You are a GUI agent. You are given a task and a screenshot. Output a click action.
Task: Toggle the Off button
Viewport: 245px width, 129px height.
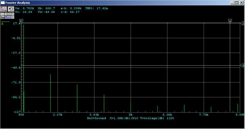(2, 14)
